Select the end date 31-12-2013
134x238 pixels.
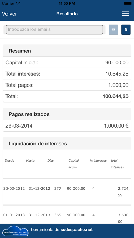[39, 215]
